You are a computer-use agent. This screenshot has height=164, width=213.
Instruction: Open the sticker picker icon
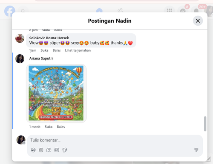[64, 150]
